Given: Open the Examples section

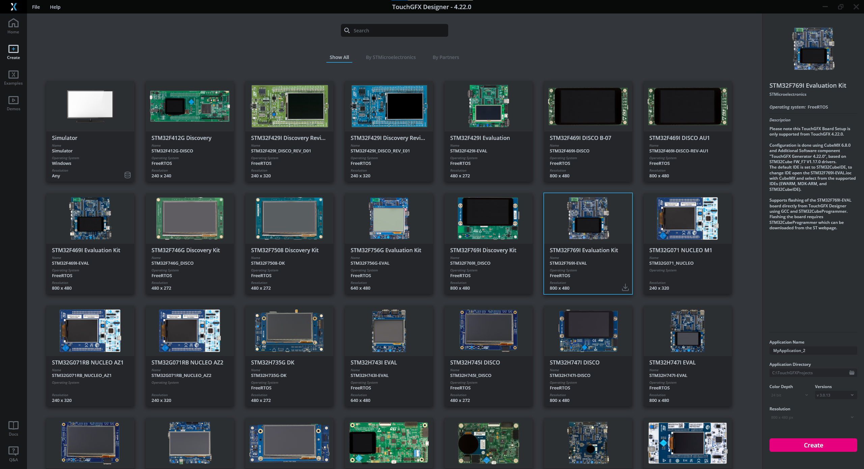Looking at the screenshot, I should point(13,78).
